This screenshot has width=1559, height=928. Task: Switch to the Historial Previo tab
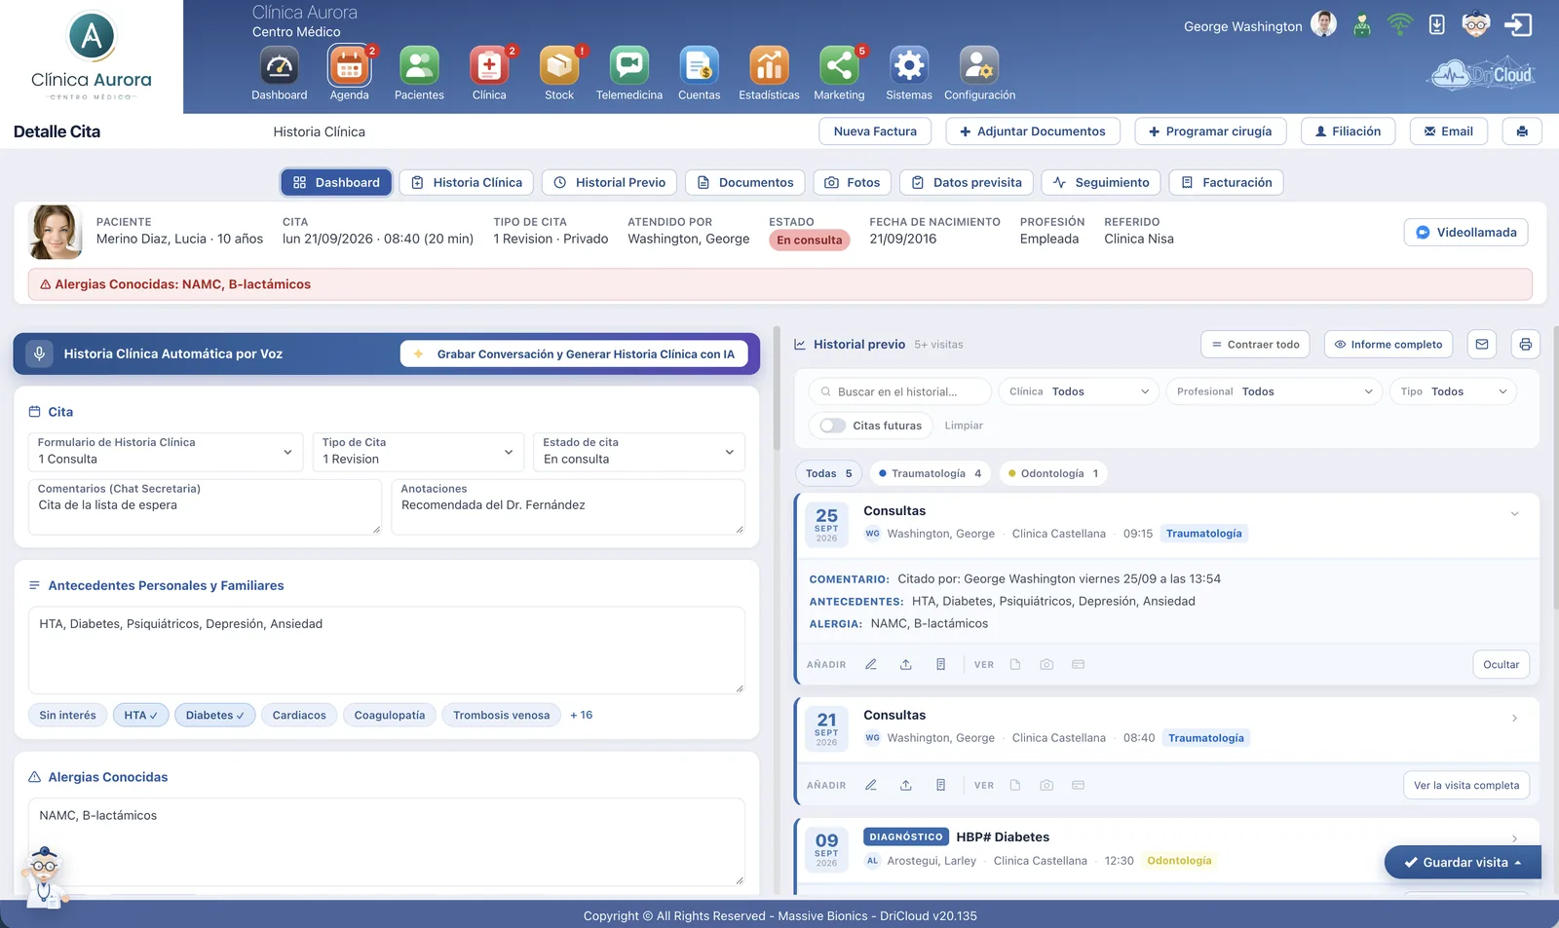[x=610, y=182]
